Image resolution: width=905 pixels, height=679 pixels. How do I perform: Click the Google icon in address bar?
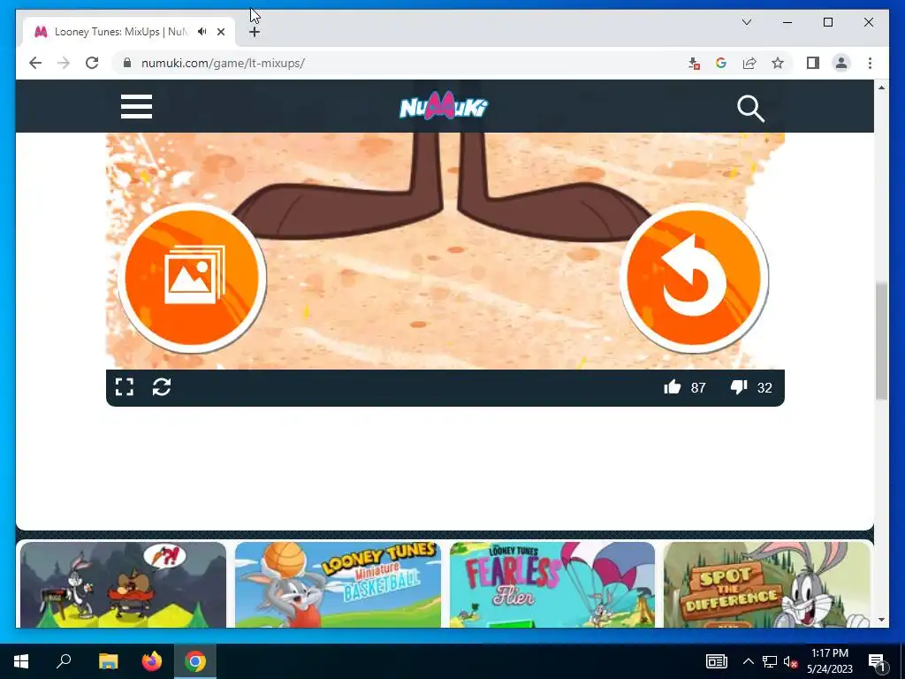[721, 63]
